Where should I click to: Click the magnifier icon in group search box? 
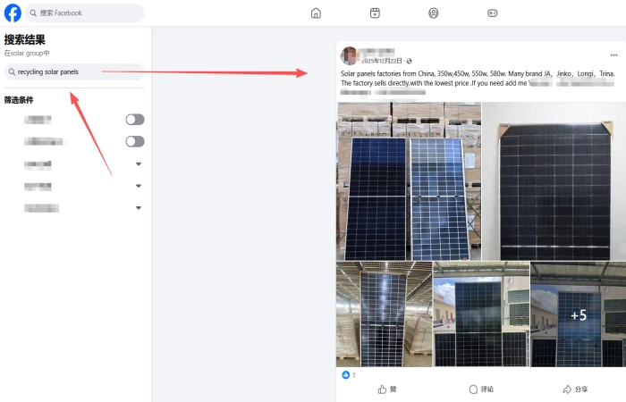tap(12, 71)
